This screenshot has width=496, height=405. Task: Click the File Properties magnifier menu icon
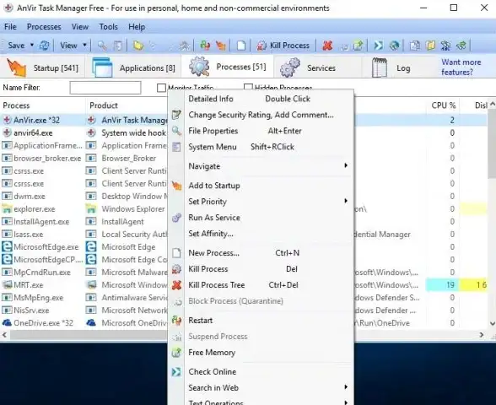point(176,131)
